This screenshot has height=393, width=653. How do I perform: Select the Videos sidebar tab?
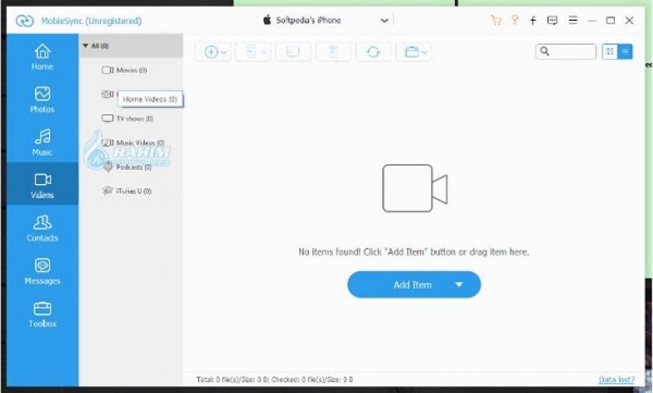tap(42, 185)
